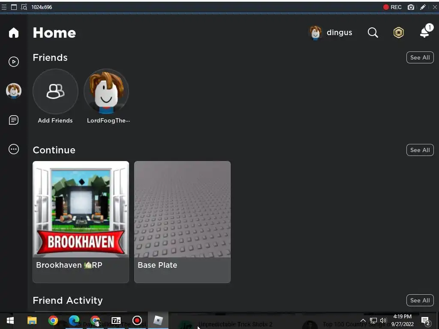
Task: Open the chat messages icon in sidebar
Action: (x=13, y=120)
